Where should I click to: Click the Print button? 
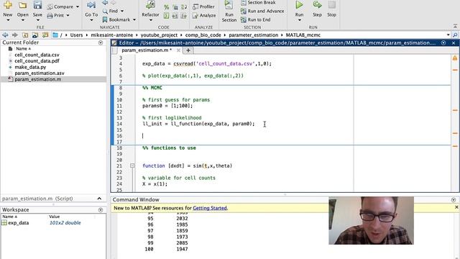[55, 15]
